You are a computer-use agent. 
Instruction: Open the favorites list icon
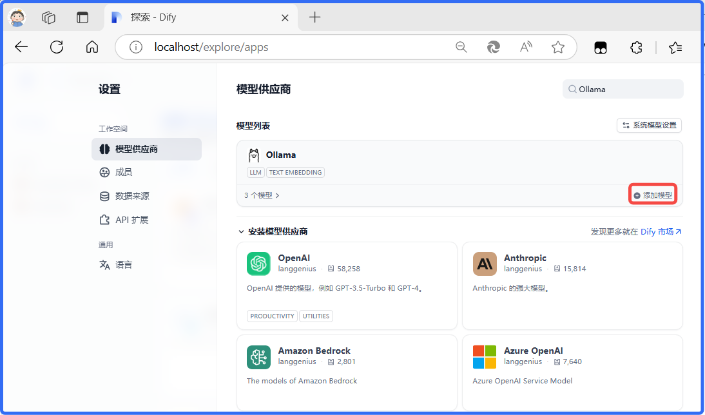pyautogui.click(x=675, y=47)
